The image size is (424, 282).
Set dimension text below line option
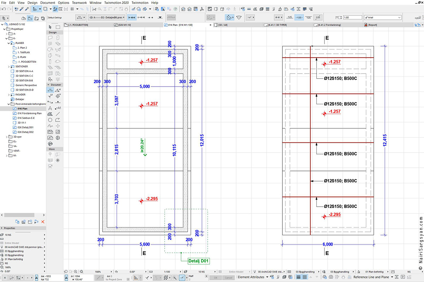point(308,18)
